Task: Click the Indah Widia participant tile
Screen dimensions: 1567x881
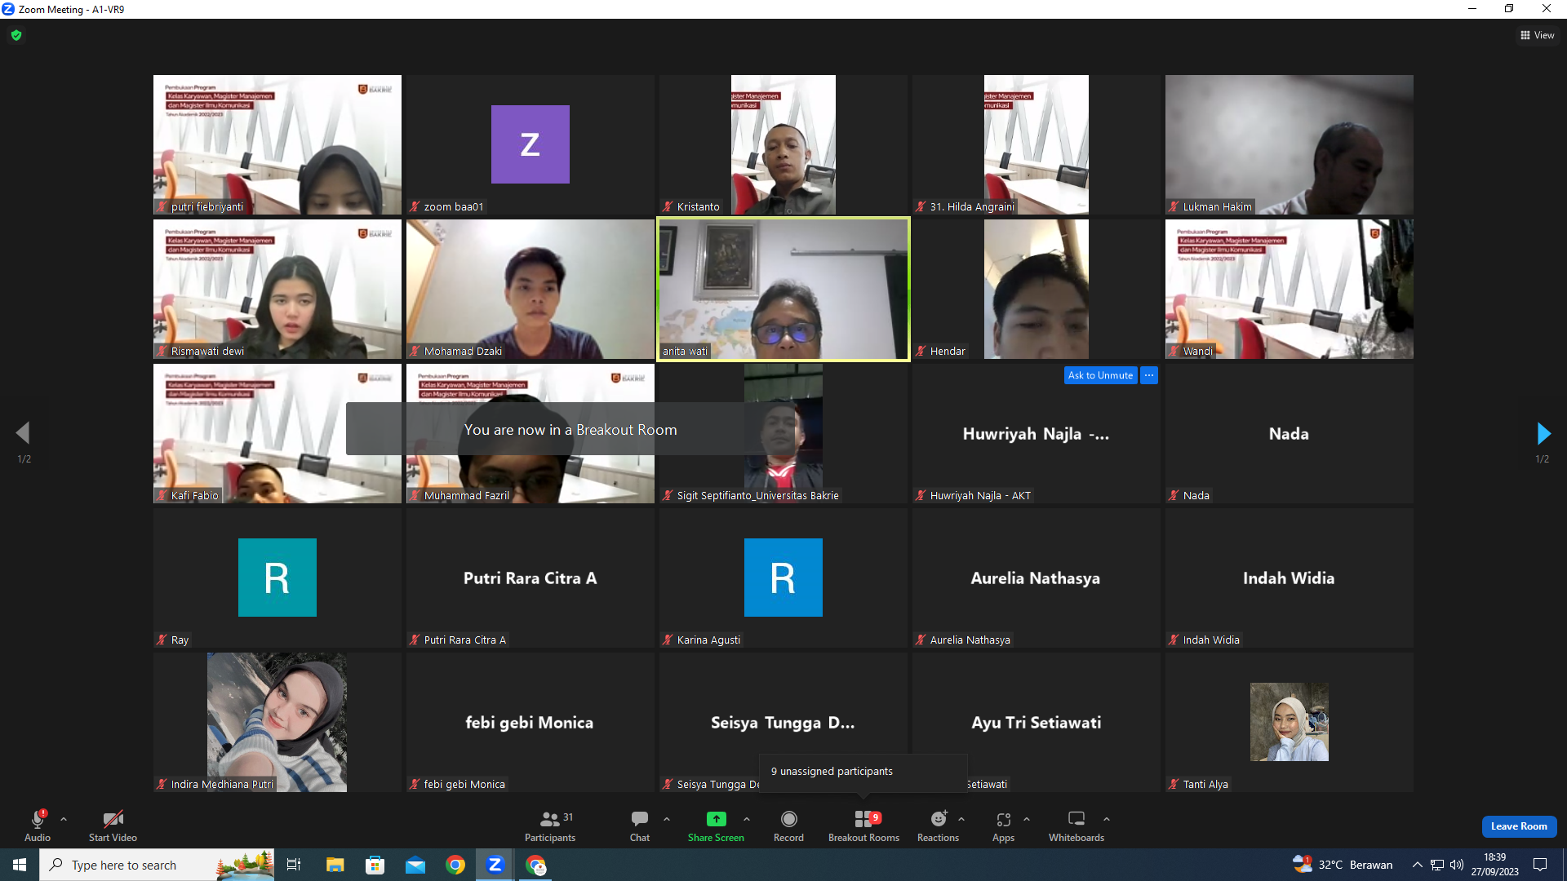Action: click(1290, 578)
